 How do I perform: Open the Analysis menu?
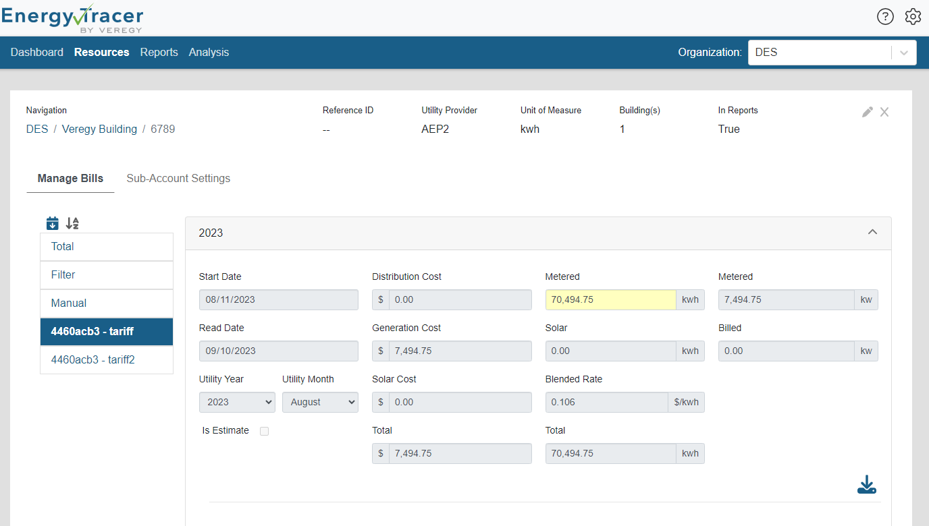(209, 52)
